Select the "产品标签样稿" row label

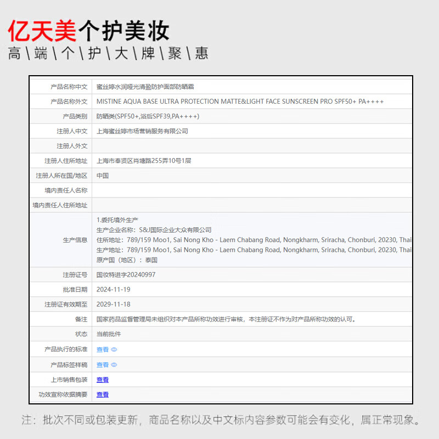pos(69,365)
